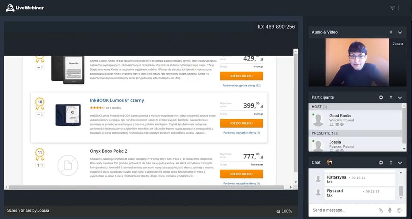
Task: Click IDŹ DO SKLEPU for the 429 zł Kindle
Action: pos(242,76)
